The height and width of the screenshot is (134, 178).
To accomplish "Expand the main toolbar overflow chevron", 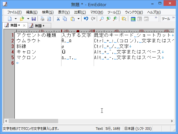I will pos(156,17).
